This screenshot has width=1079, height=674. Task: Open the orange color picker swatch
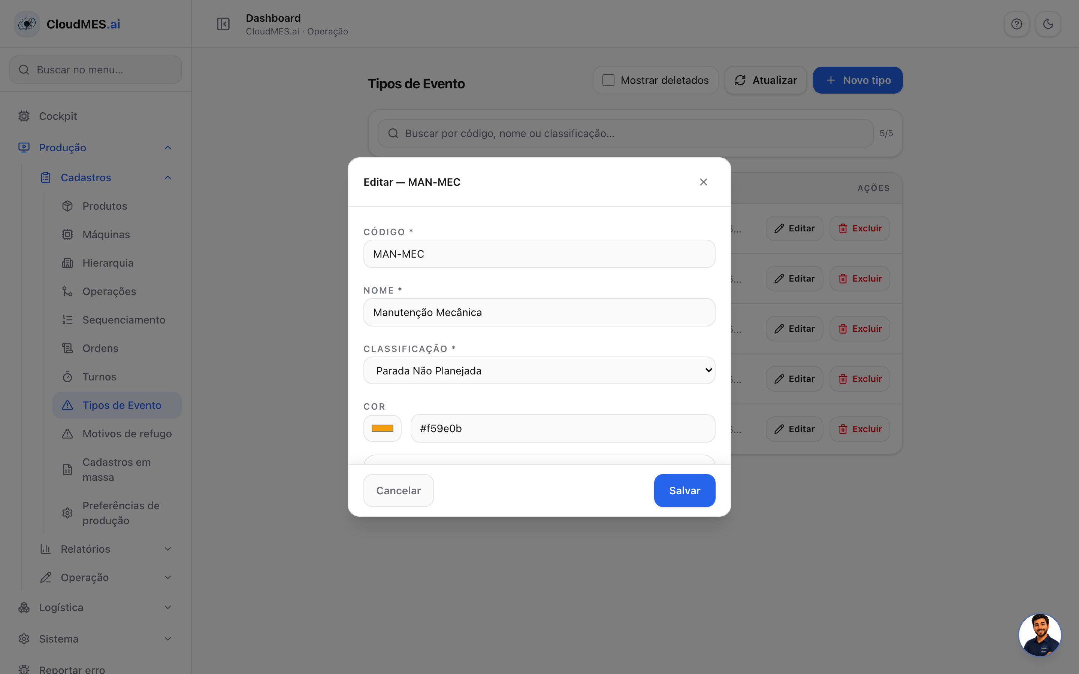click(382, 428)
